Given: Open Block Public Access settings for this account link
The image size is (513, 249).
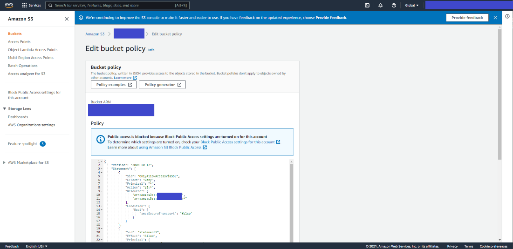Looking at the screenshot, I should (238, 142).
